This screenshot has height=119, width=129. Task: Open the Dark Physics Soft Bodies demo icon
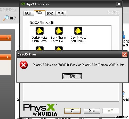click(78, 31)
